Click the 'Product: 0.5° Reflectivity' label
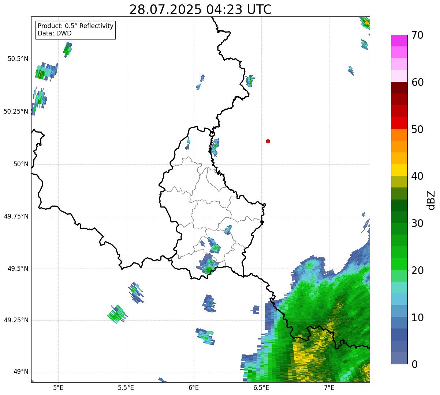 click(x=76, y=26)
